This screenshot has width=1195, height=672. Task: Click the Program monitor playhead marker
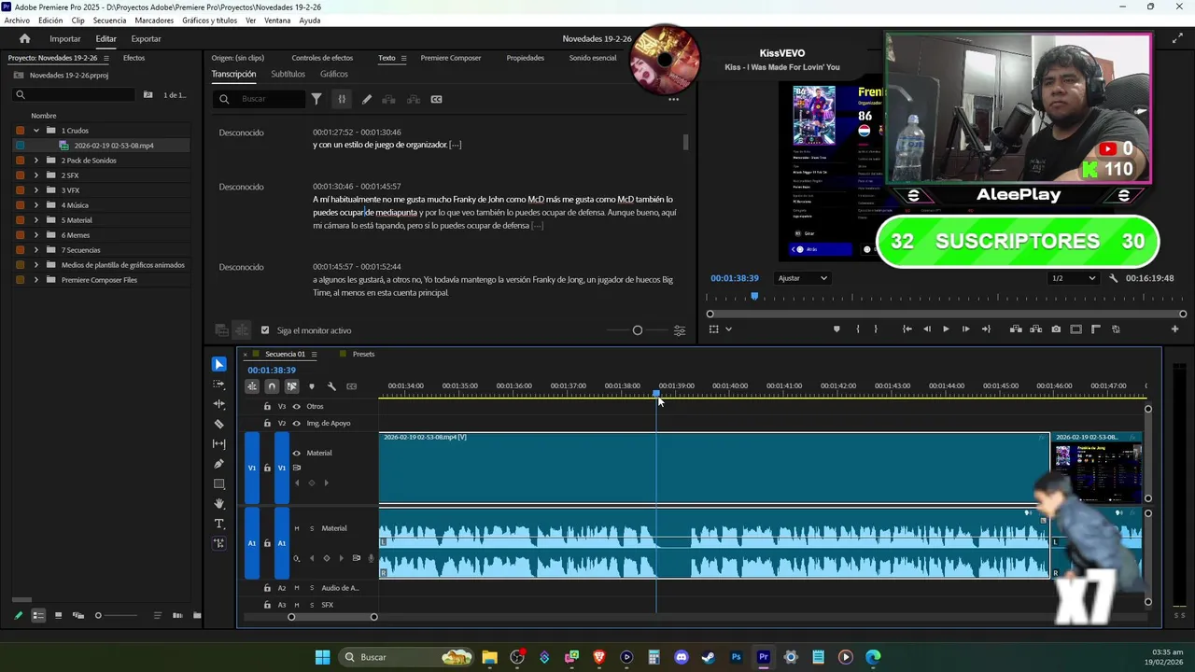754,297
